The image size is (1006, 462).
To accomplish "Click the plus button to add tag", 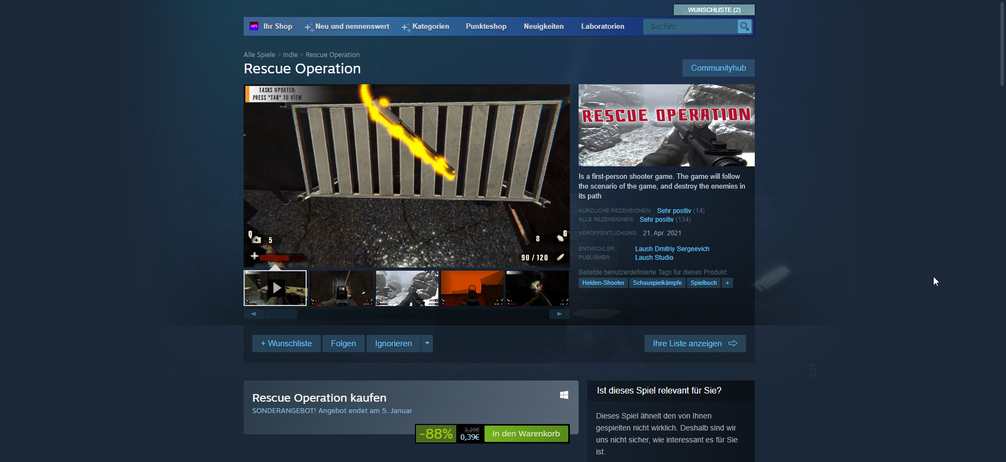I will pos(727,283).
